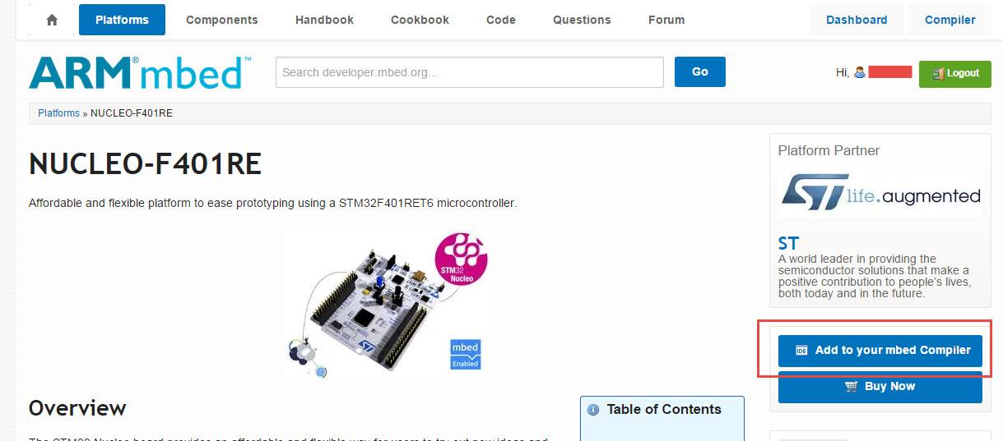Click the home icon in the navigation bar
Image resolution: width=1003 pixels, height=441 pixels.
point(52,20)
